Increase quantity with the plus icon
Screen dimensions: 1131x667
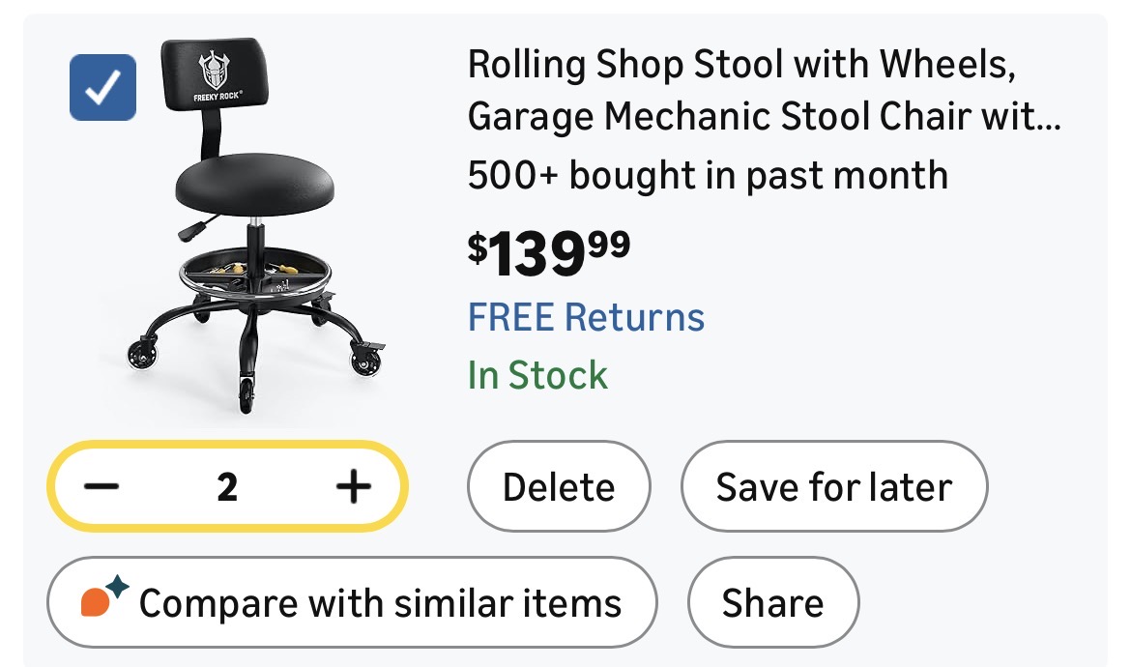coord(353,486)
